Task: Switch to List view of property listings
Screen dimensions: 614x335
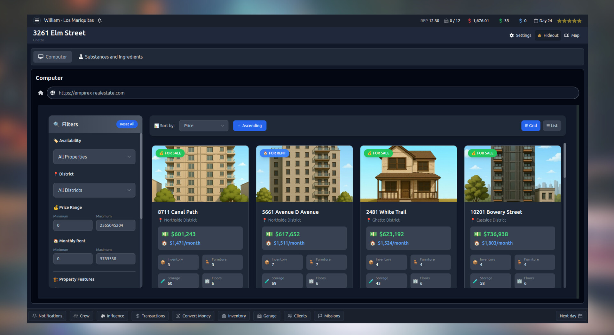Action: (x=552, y=126)
